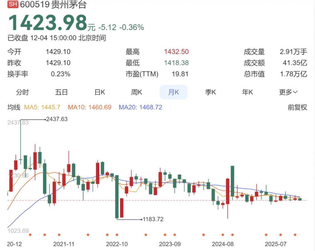This screenshot has height=251, width=315.
Task: Click the leftmost orange event dot
Action: point(30,235)
